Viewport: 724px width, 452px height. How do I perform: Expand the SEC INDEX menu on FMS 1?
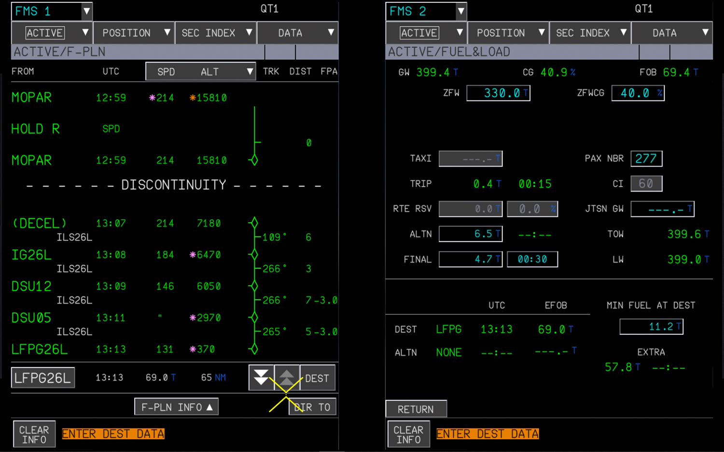click(x=215, y=33)
